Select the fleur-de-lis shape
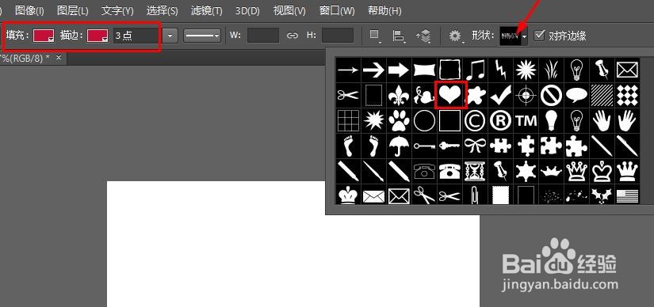This screenshot has width=654, height=307. point(400,96)
